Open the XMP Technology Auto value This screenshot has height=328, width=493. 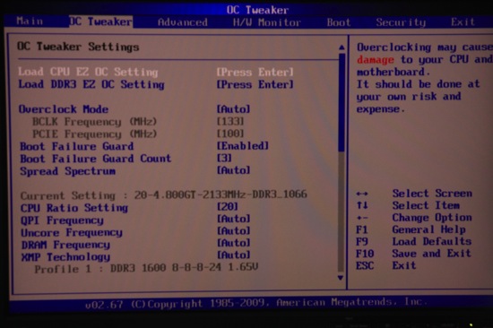click(x=234, y=255)
